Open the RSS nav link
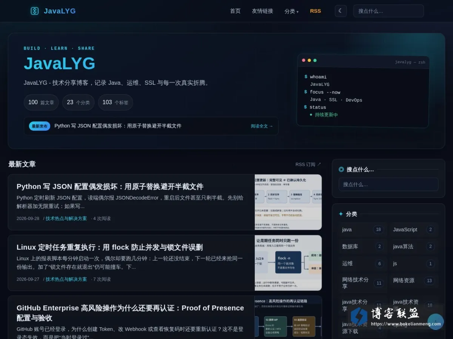Image resolution: width=453 pixels, height=339 pixels. [x=315, y=11]
